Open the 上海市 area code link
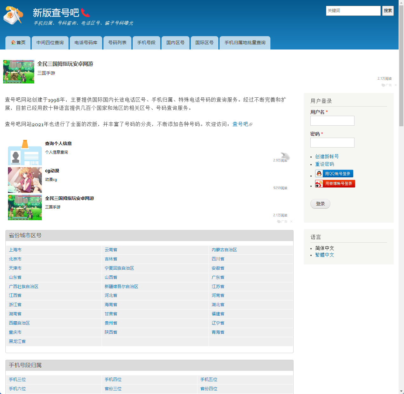 tap(15, 250)
